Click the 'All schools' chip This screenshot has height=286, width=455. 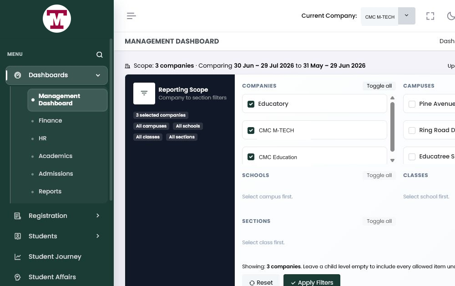tap(188, 126)
